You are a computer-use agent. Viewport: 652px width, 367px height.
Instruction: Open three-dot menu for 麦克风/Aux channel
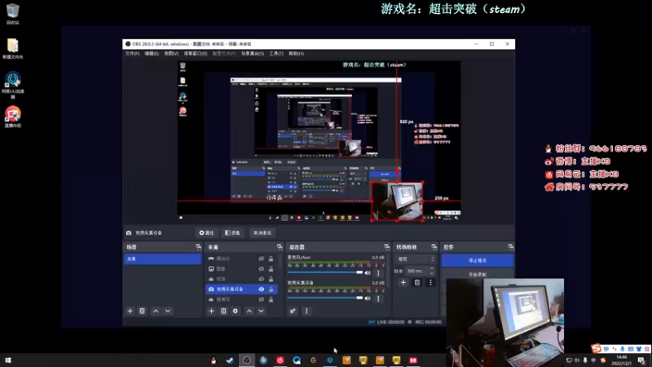[378, 273]
